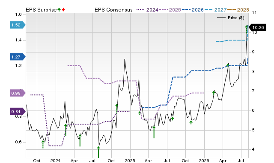Click the last Jul label after 2026

pyautogui.click(x=241, y=160)
